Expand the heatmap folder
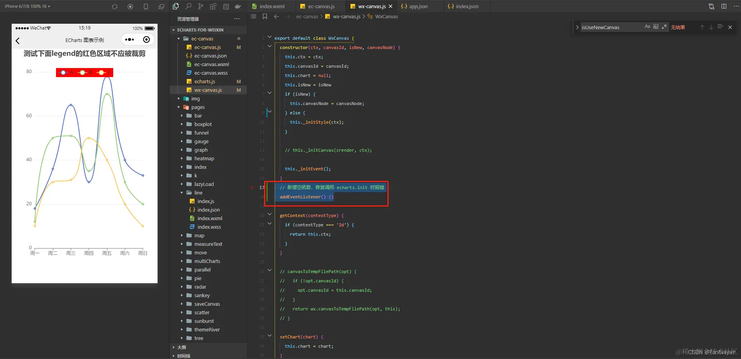The image size is (741, 359). (x=208, y=158)
